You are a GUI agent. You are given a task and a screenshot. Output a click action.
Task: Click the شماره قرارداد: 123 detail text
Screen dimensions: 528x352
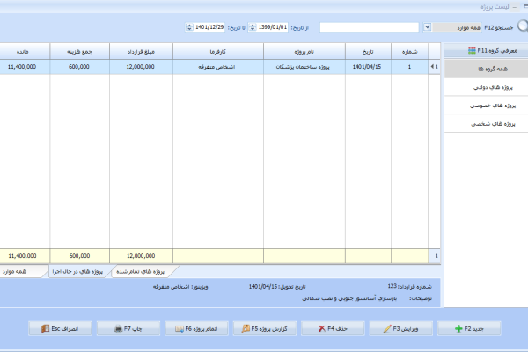(409, 286)
